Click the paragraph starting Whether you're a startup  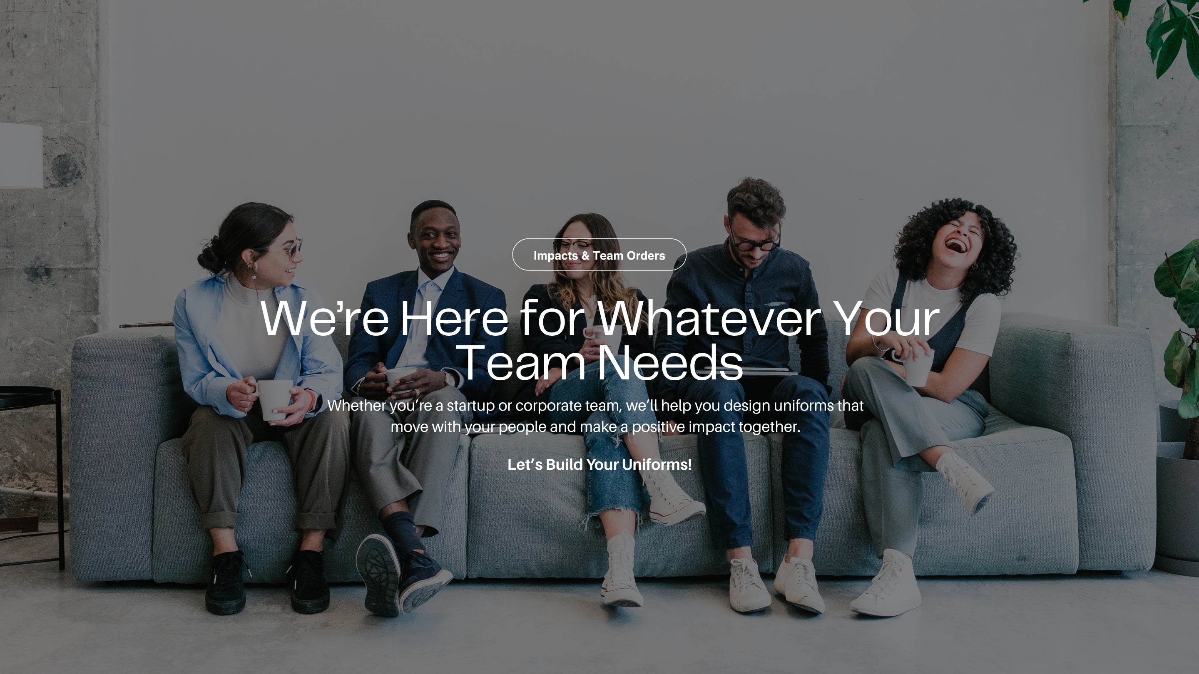pyautogui.click(x=595, y=416)
